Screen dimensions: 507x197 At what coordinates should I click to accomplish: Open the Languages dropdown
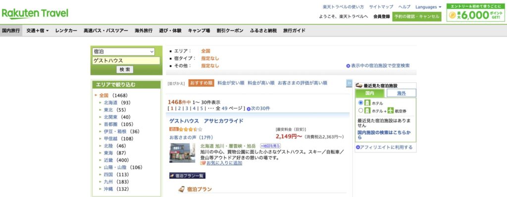click(428, 7)
